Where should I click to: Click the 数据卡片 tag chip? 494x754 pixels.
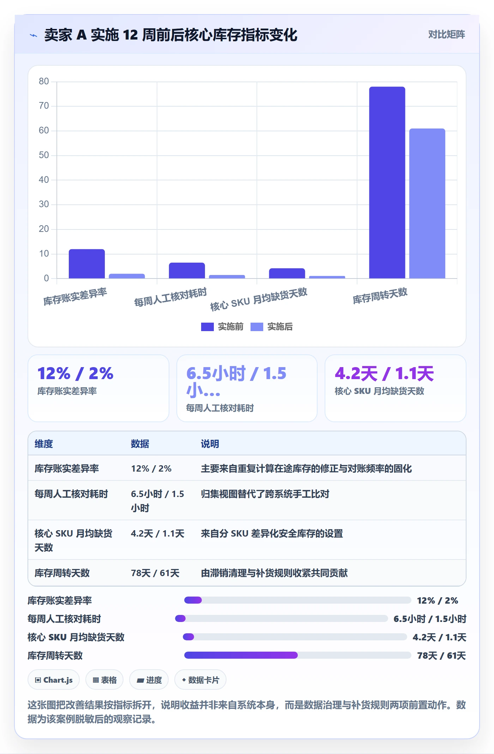200,680
